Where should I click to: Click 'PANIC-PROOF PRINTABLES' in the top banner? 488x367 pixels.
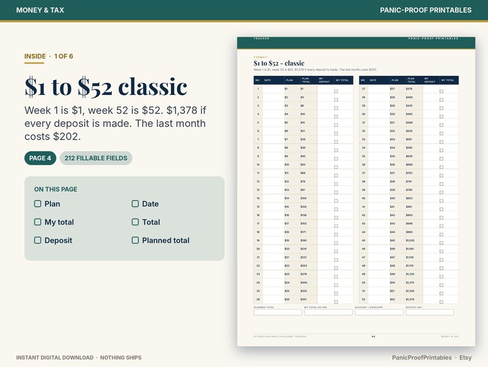426,10
